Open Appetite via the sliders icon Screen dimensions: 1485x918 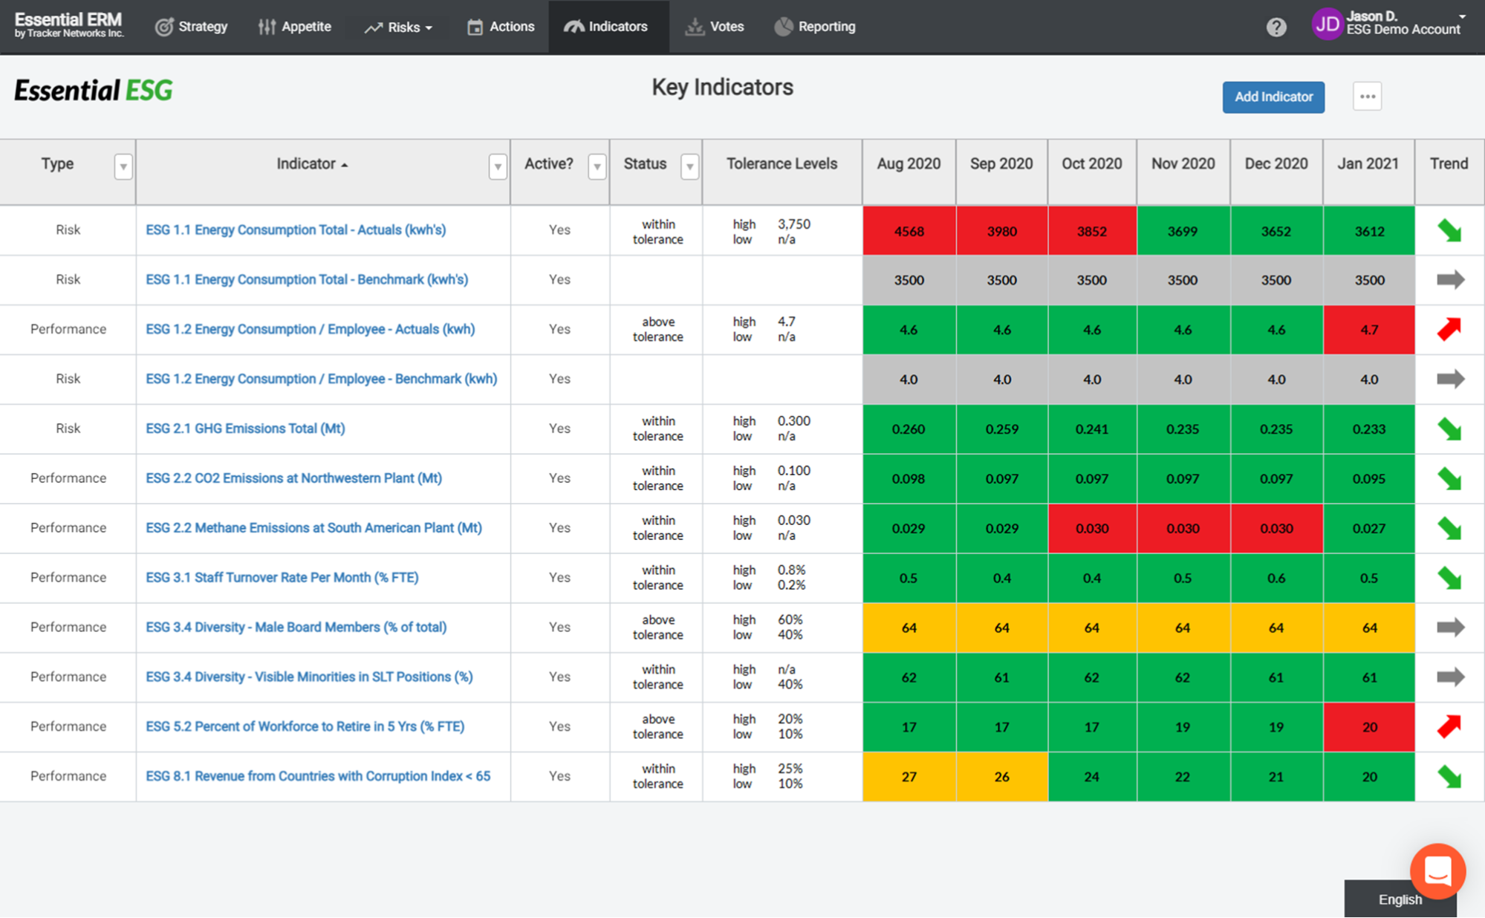coord(266,26)
